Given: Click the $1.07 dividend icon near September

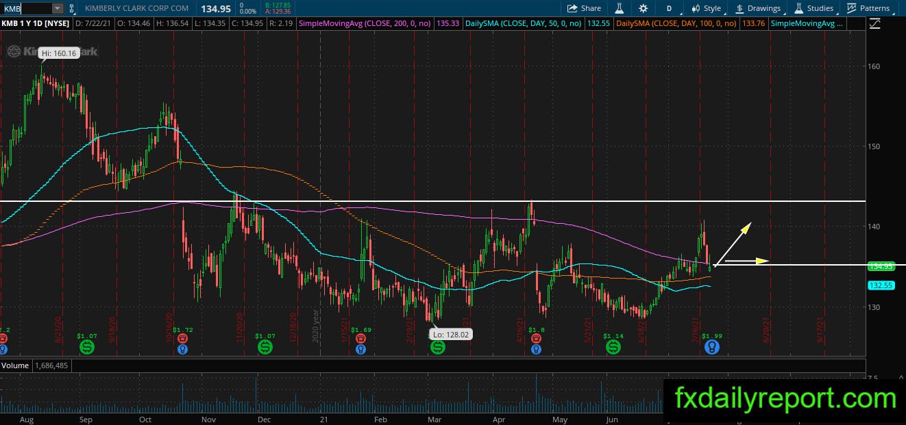Looking at the screenshot, I should [87, 348].
